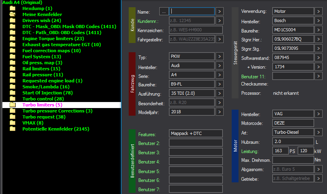Open the Modelljahr 2018 arrow button
The height and width of the screenshot is (194, 327).
219,112
